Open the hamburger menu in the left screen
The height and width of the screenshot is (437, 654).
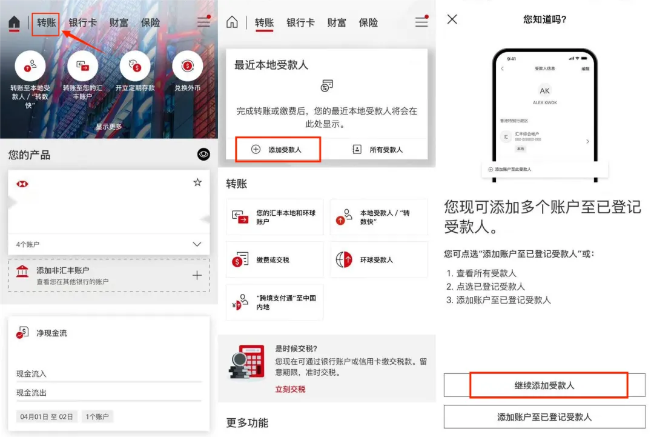[x=203, y=22]
